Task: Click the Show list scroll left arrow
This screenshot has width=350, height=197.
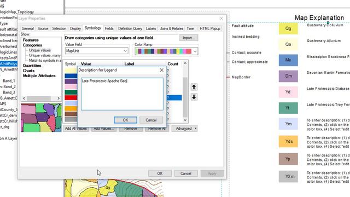Action: pos(24,99)
